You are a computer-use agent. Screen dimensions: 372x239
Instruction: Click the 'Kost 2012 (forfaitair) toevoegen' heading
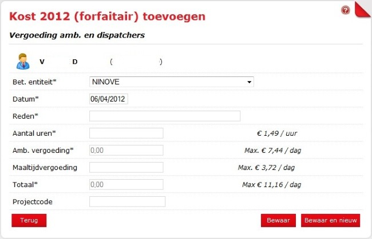pyautogui.click(x=107, y=17)
